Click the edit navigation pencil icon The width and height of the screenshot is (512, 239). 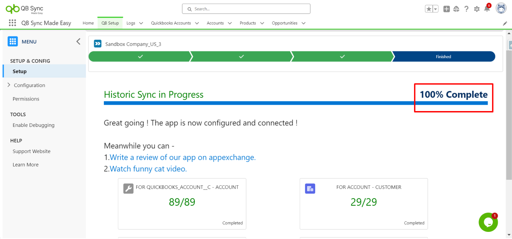tap(505, 23)
